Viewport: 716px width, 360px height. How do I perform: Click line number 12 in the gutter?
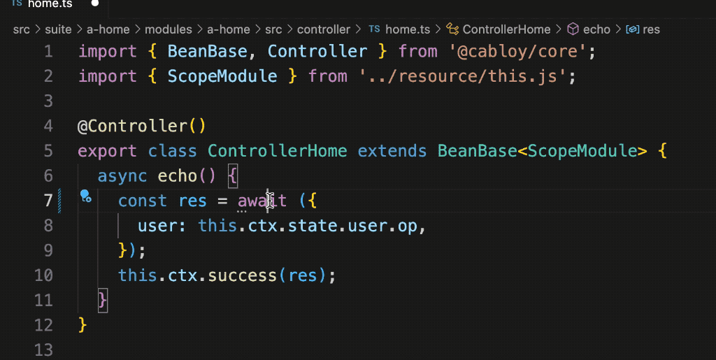point(43,325)
